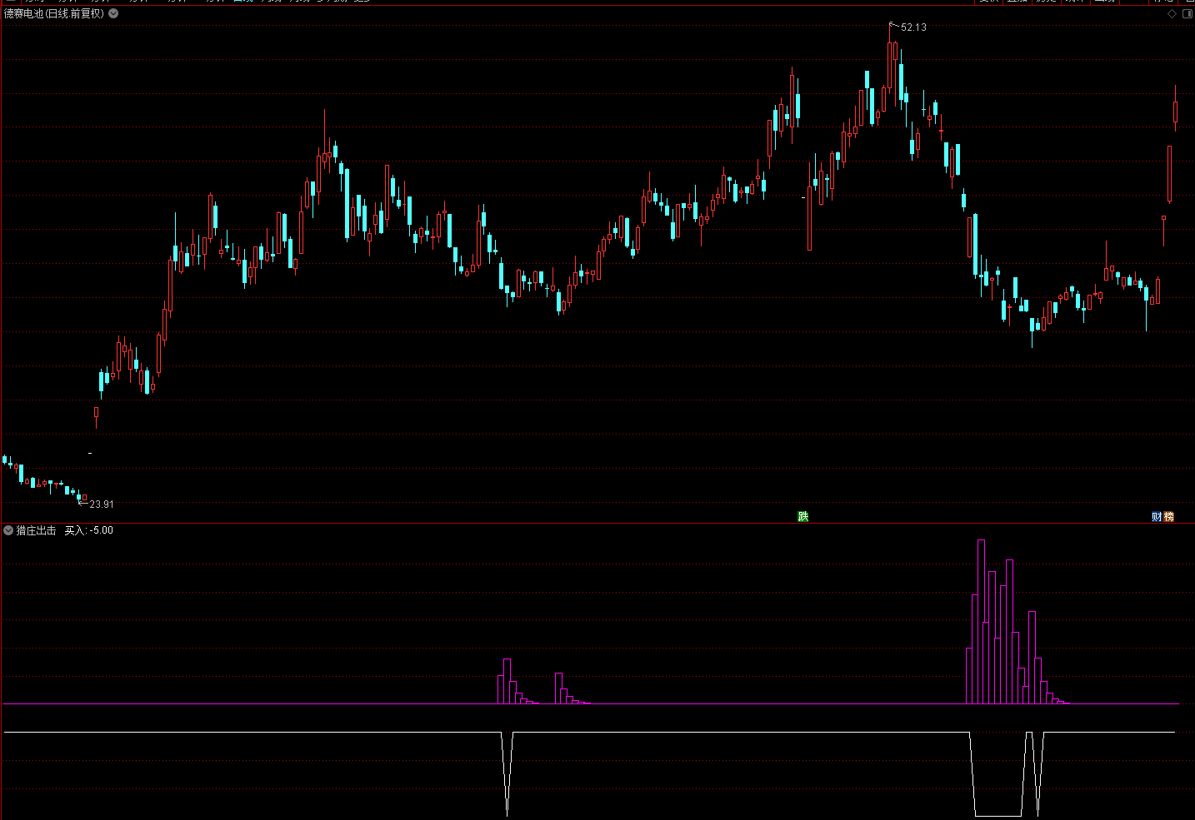
Task: Click the orange 榜 info marker
Action: click(x=1168, y=516)
